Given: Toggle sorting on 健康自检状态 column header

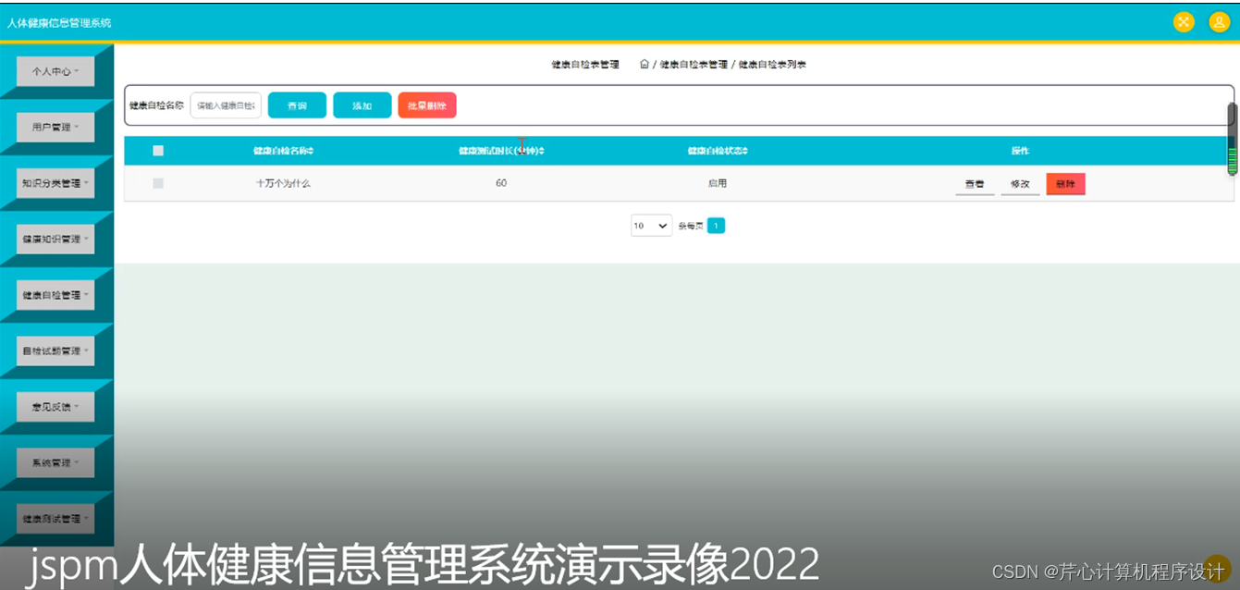Looking at the screenshot, I should [717, 150].
